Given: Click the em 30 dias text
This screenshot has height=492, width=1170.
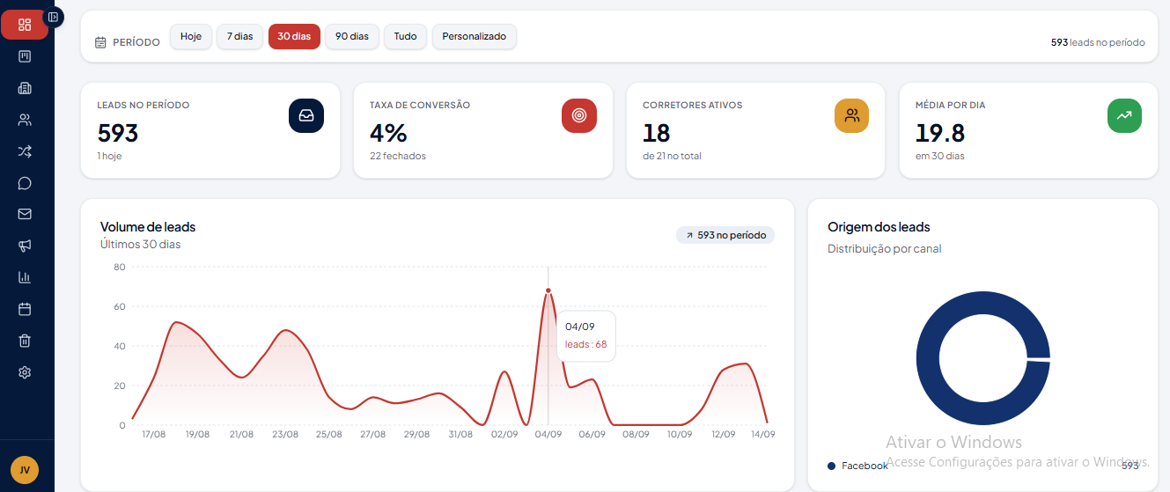Looking at the screenshot, I should click(940, 156).
